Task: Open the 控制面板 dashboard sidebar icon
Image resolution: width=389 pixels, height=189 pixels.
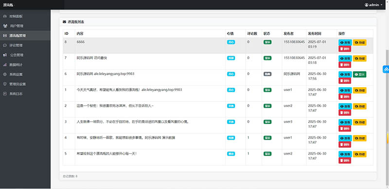Action: (x=5, y=16)
